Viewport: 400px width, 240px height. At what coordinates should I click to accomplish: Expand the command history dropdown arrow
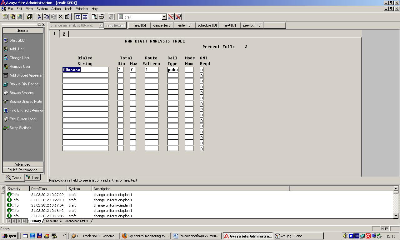tap(101, 25)
